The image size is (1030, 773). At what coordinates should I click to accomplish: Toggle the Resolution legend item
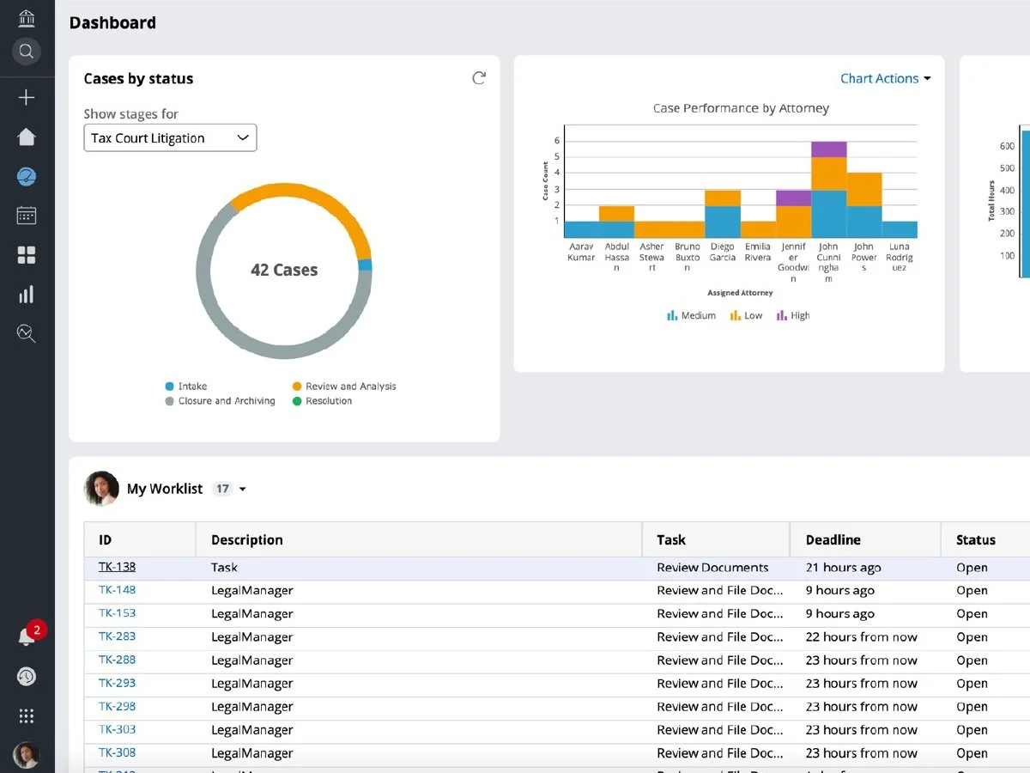coord(322,401)
